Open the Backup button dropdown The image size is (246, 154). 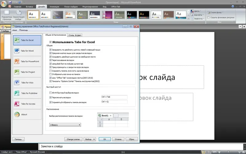tap(94, 139)
